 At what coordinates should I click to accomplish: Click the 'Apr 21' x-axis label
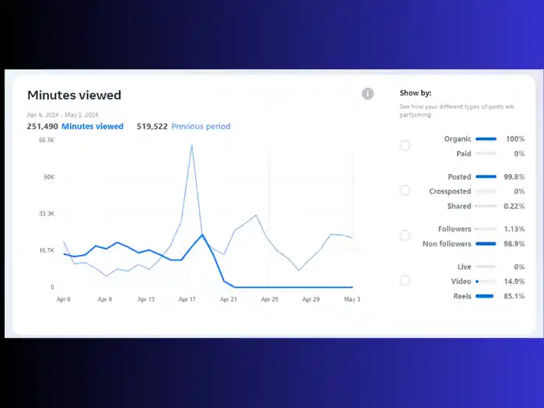coord(228,299)
